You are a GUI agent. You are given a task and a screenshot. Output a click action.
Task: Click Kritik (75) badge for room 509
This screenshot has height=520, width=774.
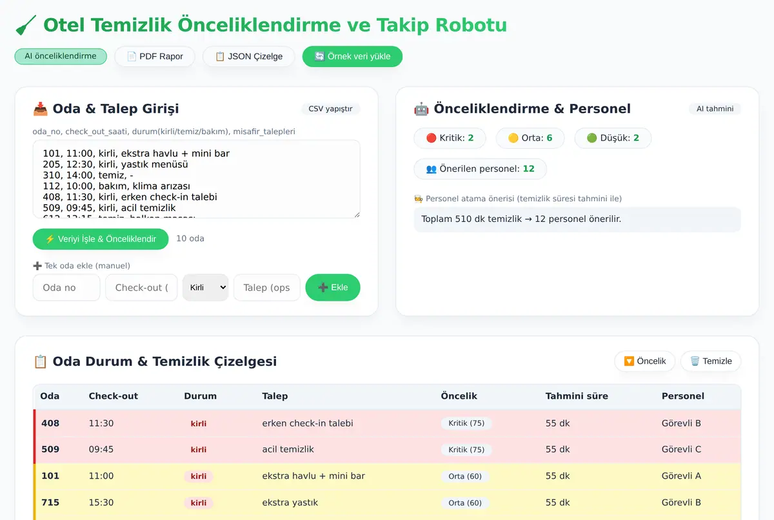click(466, 450)
